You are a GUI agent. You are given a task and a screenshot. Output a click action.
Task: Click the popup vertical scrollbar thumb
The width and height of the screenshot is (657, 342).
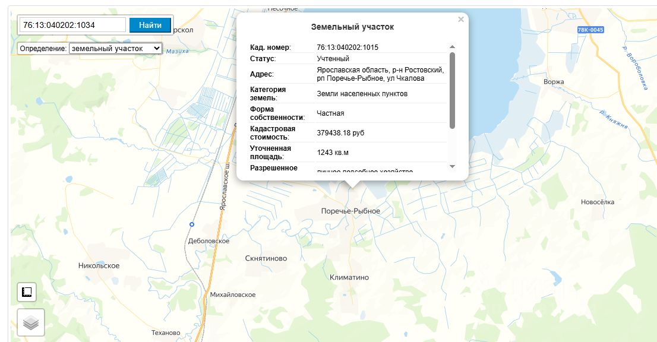point(452,90)
